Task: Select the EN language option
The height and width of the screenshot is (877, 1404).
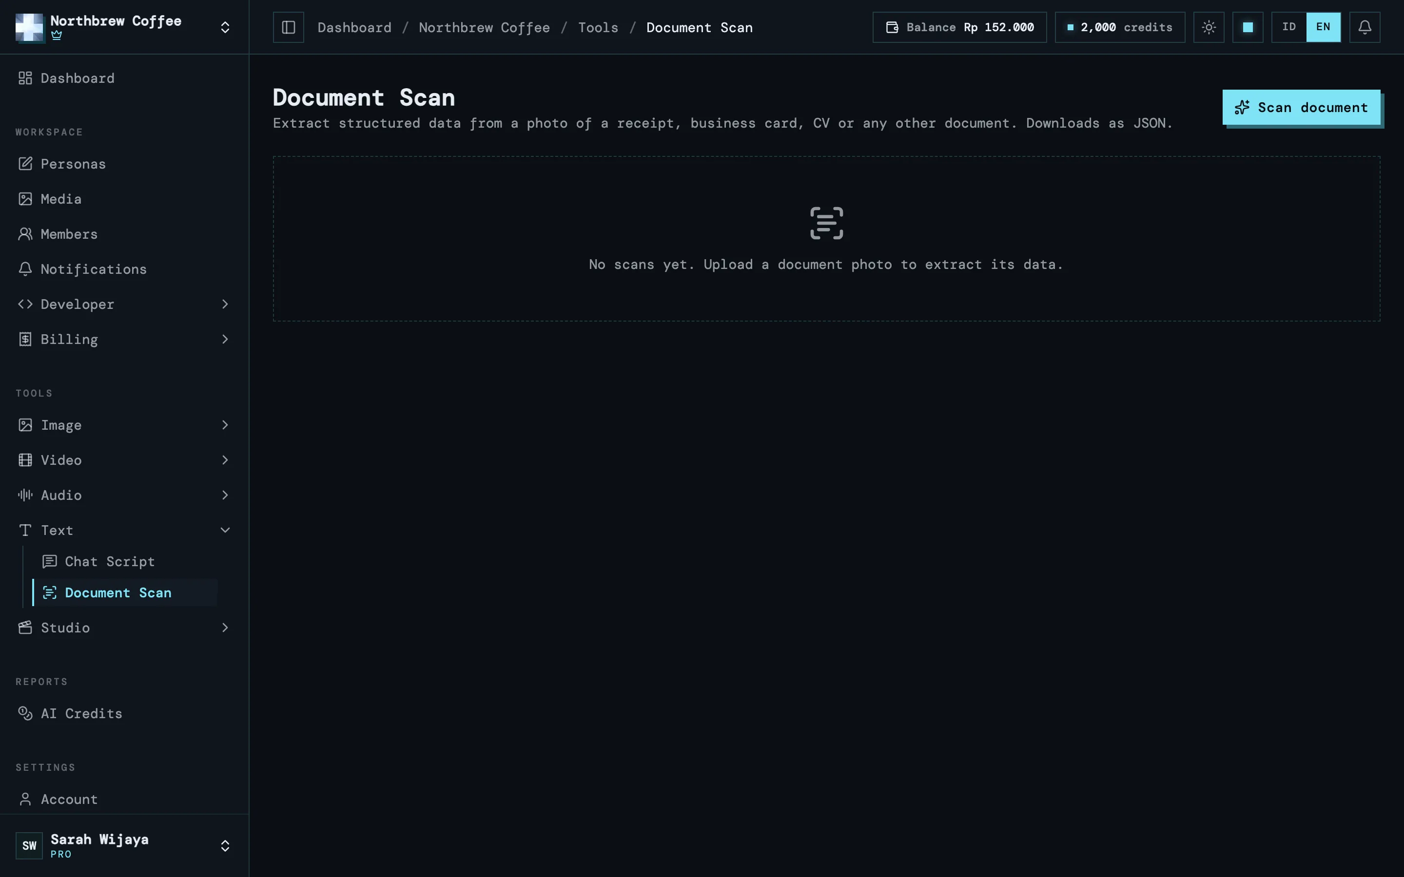Action: 1323,27
